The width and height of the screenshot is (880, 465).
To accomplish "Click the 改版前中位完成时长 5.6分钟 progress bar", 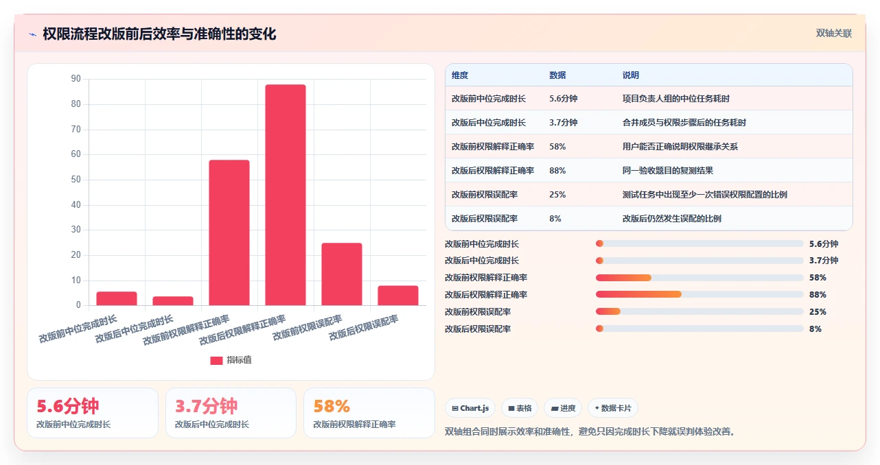I will (x=699, y=243).
